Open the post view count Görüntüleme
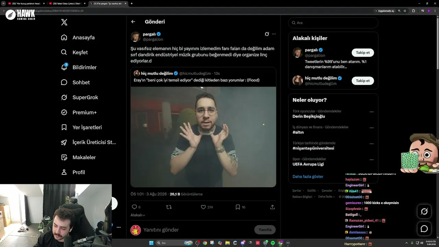The image size is (439, 247). pyautogui.click(x=186, y=194)
